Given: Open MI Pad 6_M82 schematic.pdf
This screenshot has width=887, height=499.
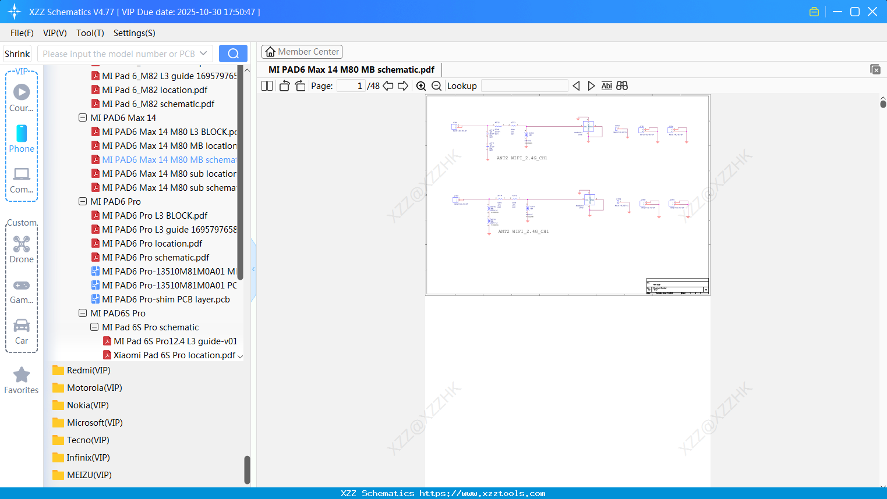Looking at the screenshot, I should coord(158,104).
